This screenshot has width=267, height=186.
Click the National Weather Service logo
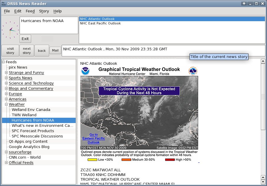(193, 71)
